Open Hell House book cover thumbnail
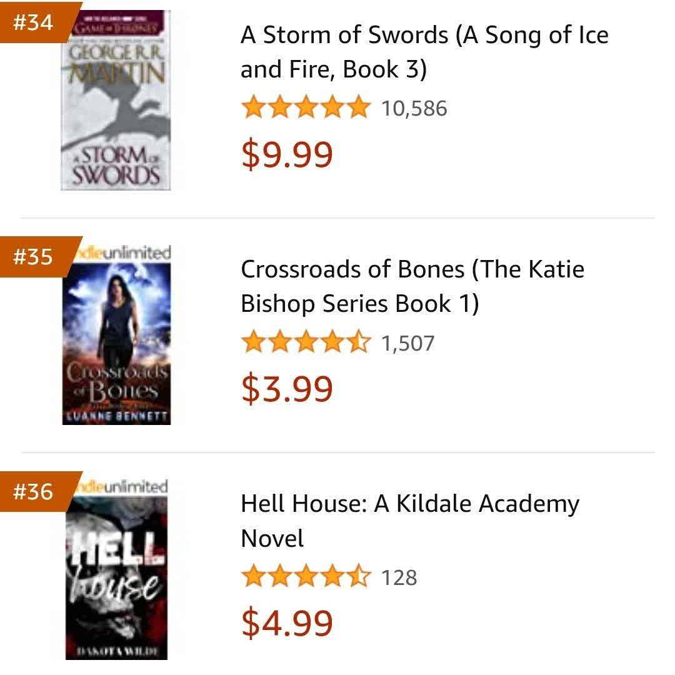675x675 pixels. [116, 577]
